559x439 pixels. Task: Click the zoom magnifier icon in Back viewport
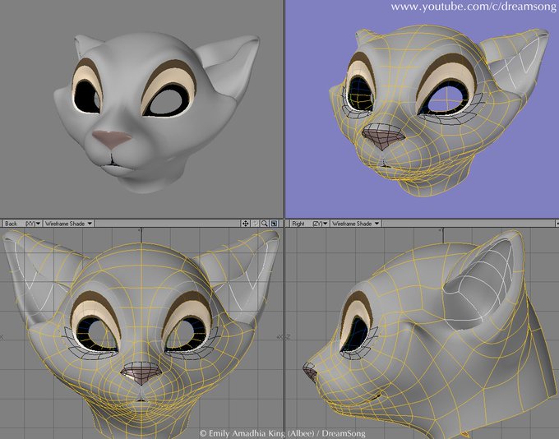(264, 224)
